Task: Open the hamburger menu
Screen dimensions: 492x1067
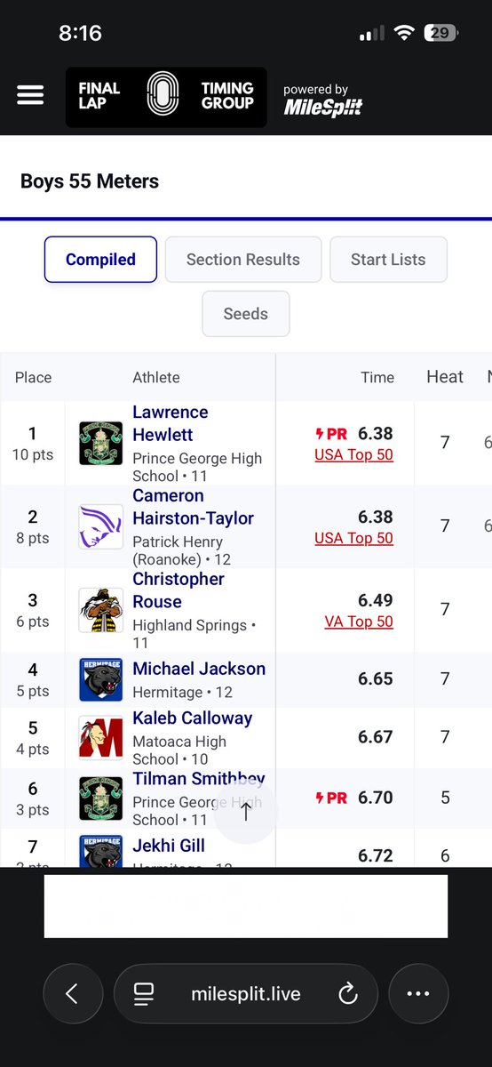Action: coord(30,96)
